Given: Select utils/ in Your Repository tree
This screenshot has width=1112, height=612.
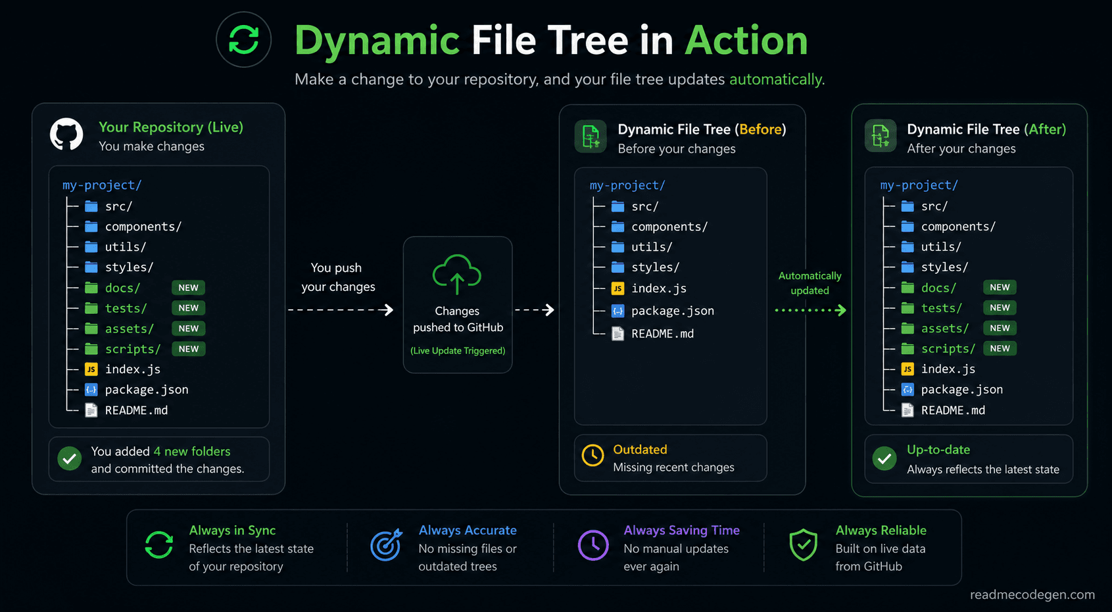Looking at the screenshot, I should [126, 247].
